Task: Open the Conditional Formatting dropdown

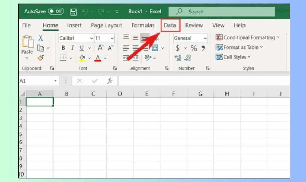Action: [x=248, y=37]
